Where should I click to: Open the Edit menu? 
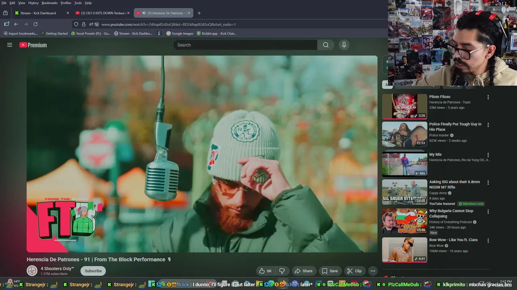13,3
